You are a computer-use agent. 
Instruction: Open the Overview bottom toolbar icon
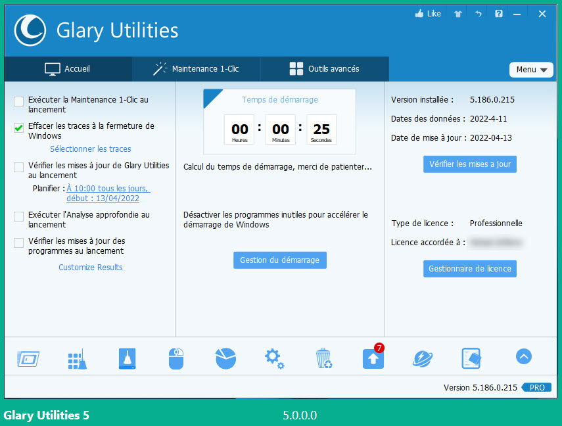pyautogui.click(x=28, y=359)
